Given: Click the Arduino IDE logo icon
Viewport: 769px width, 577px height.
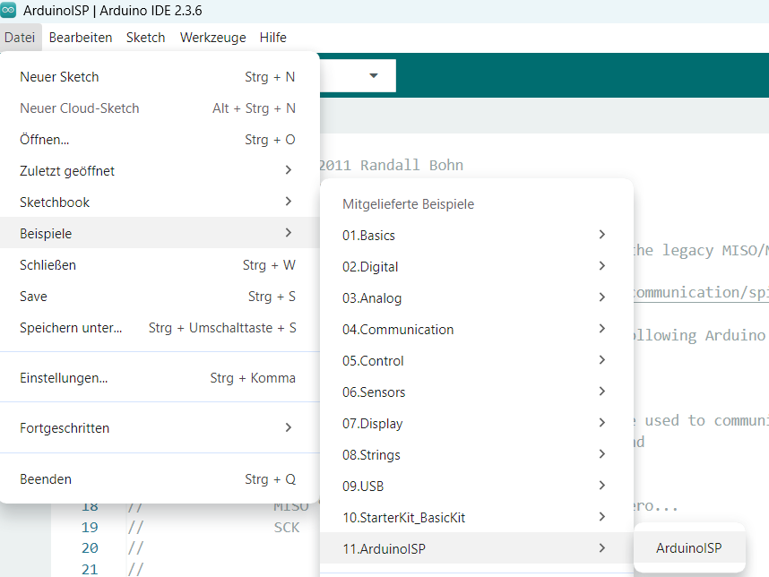Looking at the screenshot, I should coord(8,10).
